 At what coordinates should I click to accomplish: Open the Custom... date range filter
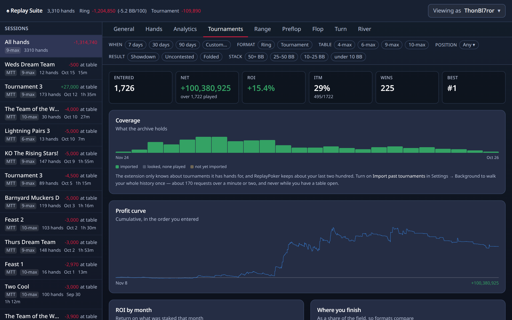pyautogui.click(x=216, y=45)
